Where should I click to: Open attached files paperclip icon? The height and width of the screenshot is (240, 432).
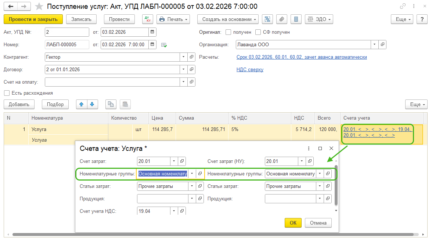pyautogui.click(x=281, y=19)
